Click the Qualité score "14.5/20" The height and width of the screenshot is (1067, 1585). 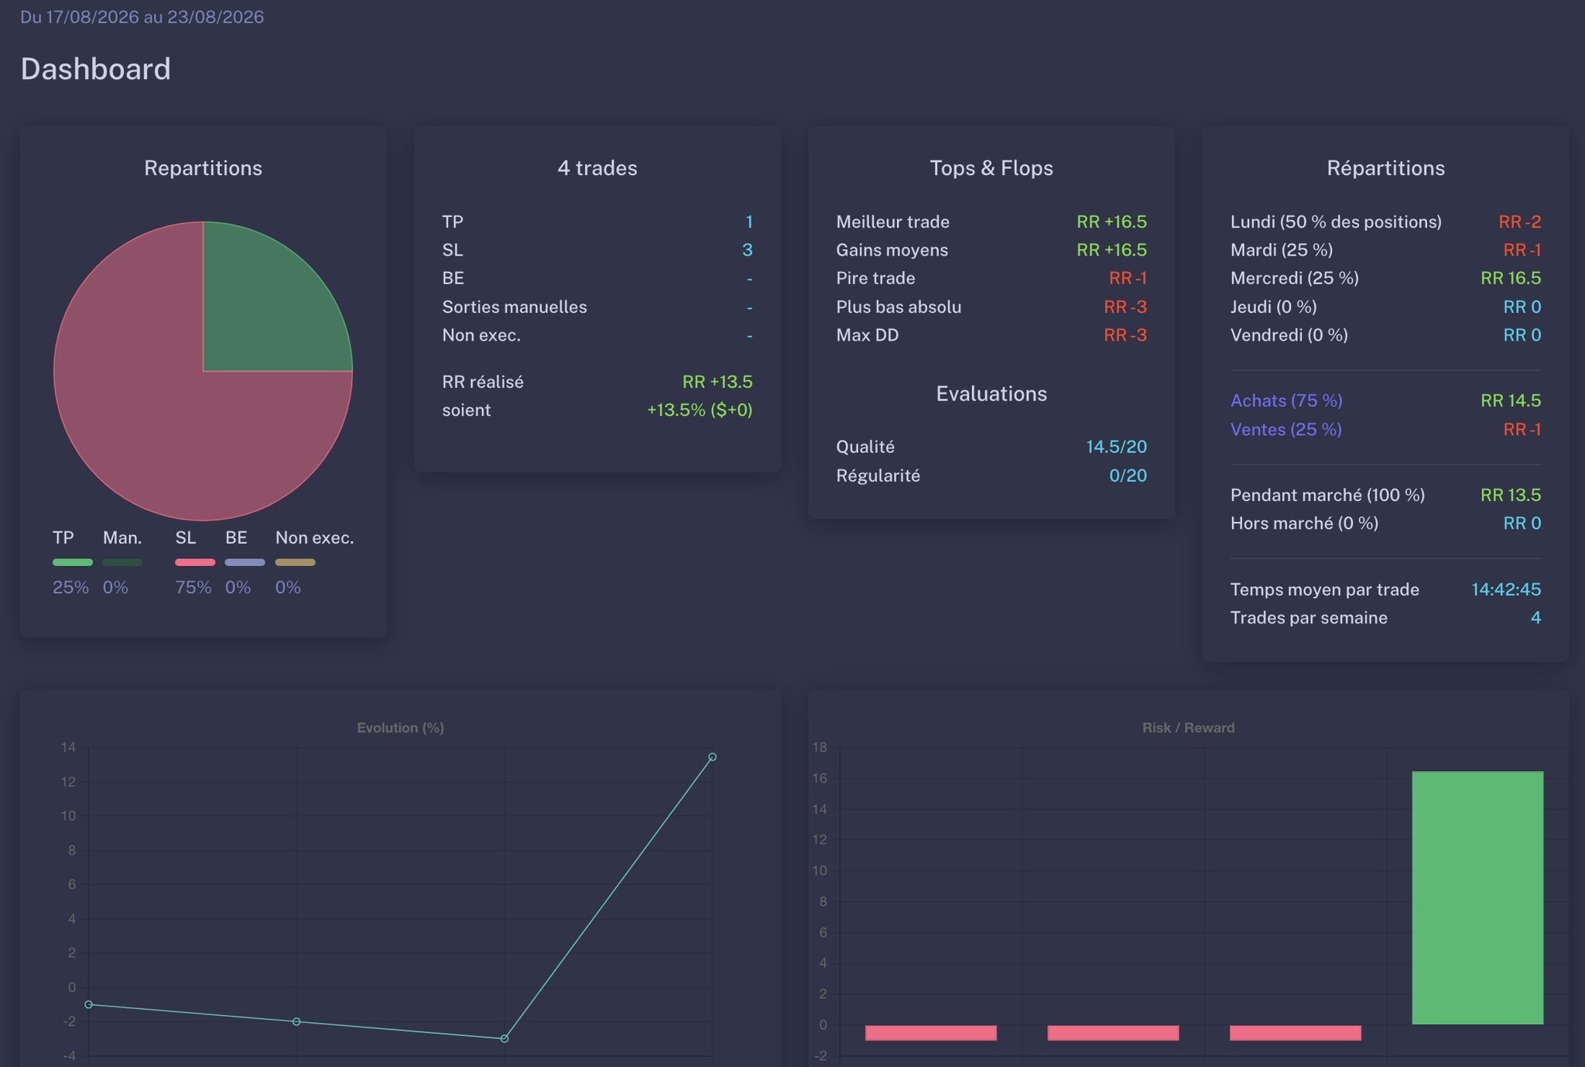pyautogui.click(x=1117, y=447)
